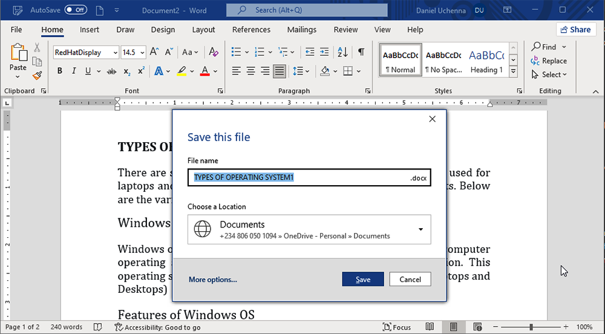This screenshot has width=605, height=334.
Task: Switch to the Insert tab
Action: coord(90,30)
